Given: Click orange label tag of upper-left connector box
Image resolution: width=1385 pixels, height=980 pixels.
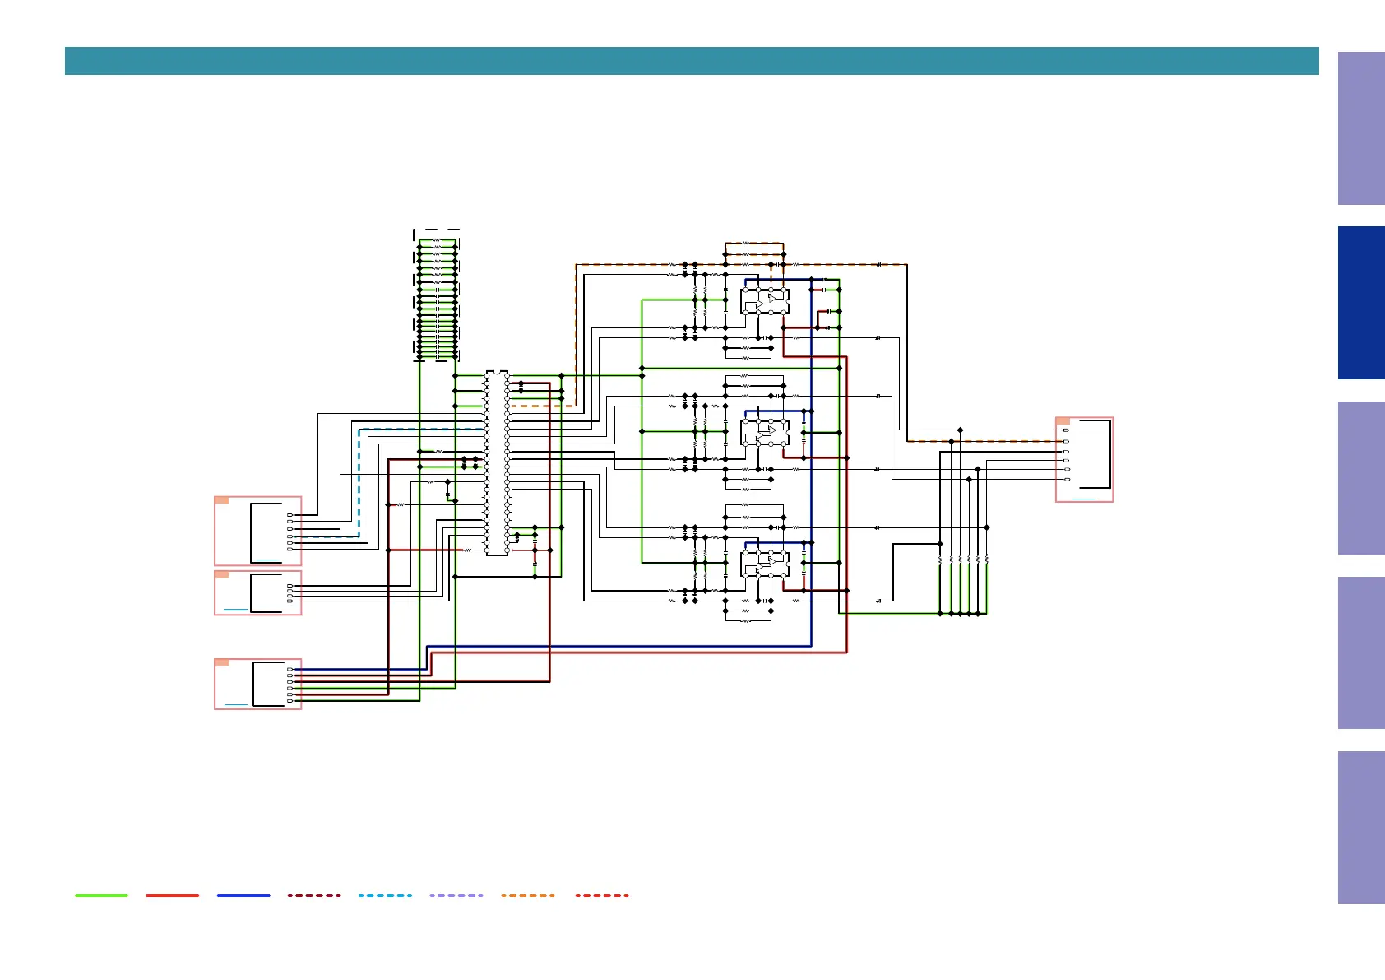Looking at the screenshot, I should pos(221,500).
